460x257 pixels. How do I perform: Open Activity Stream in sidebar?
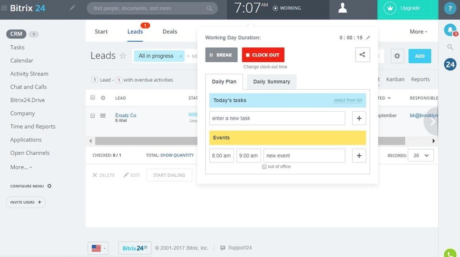tap(29, 74)
